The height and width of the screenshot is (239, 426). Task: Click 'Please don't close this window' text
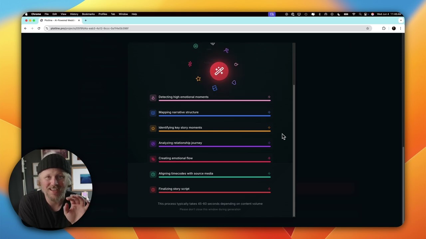[210, 209]
